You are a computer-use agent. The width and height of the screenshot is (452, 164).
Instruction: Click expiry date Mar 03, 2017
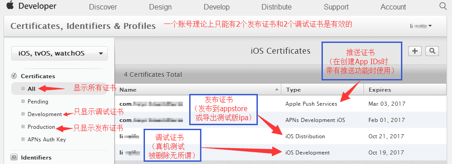pyautogui.click(x=387, y=104)
